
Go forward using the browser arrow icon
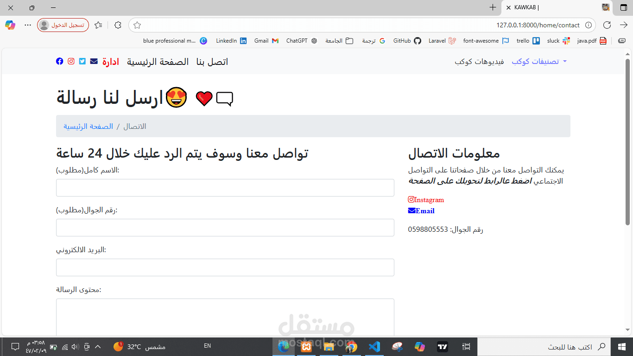(x=624, y=25)
